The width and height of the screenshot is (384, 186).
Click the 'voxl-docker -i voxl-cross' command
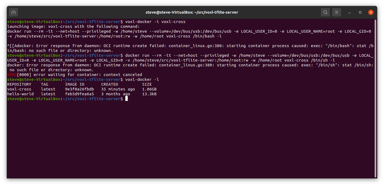[x=155, y=22]
